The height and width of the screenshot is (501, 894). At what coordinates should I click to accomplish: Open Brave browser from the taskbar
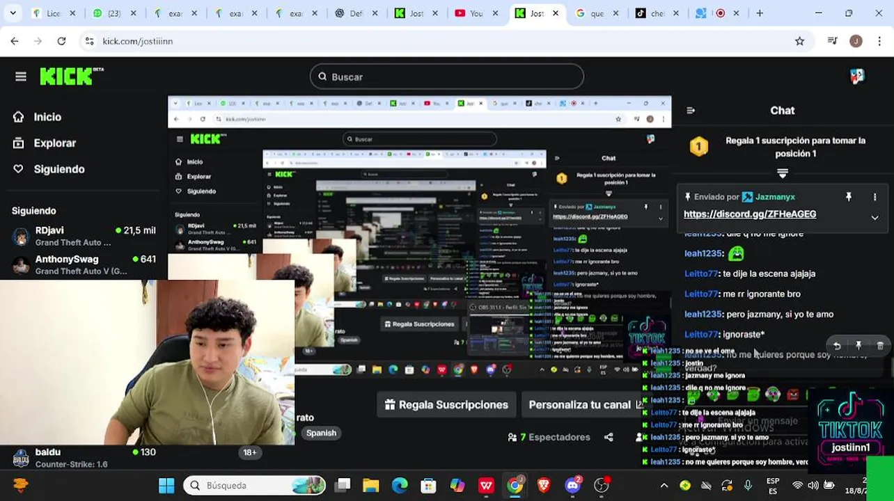[544, 485]
